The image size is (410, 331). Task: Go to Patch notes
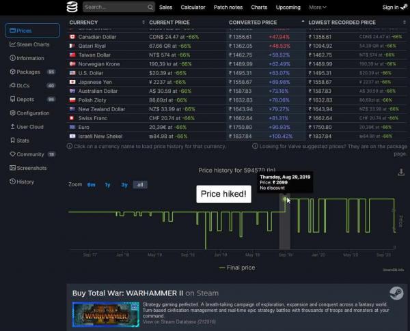coord(228,8)
